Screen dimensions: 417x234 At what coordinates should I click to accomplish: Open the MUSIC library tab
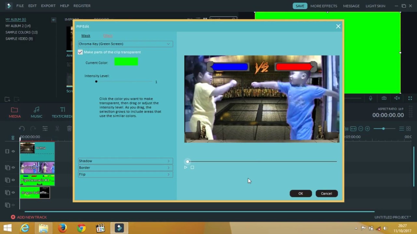(x=36, y=112)
